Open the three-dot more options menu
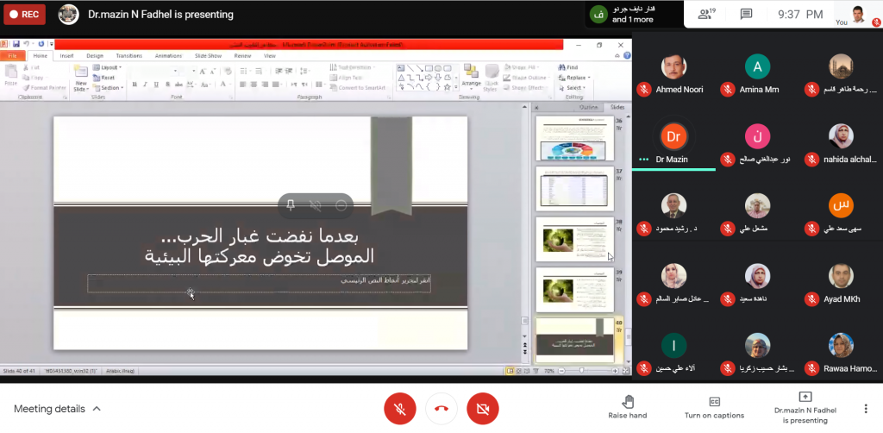883x433 pixels. pos(865,408)
